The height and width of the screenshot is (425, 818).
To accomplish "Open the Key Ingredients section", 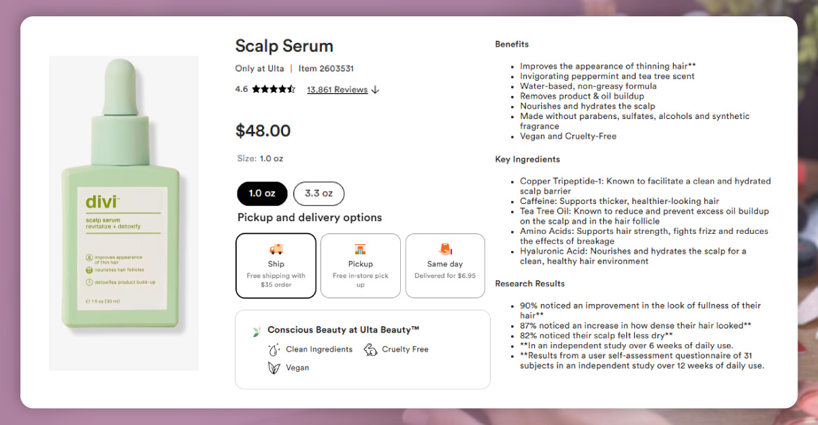I will (527, 158).
